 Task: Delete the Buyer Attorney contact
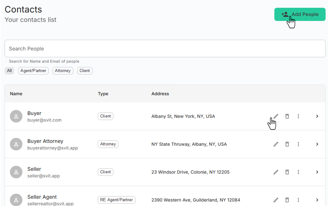pyautogui.click(x=287, y=144)
